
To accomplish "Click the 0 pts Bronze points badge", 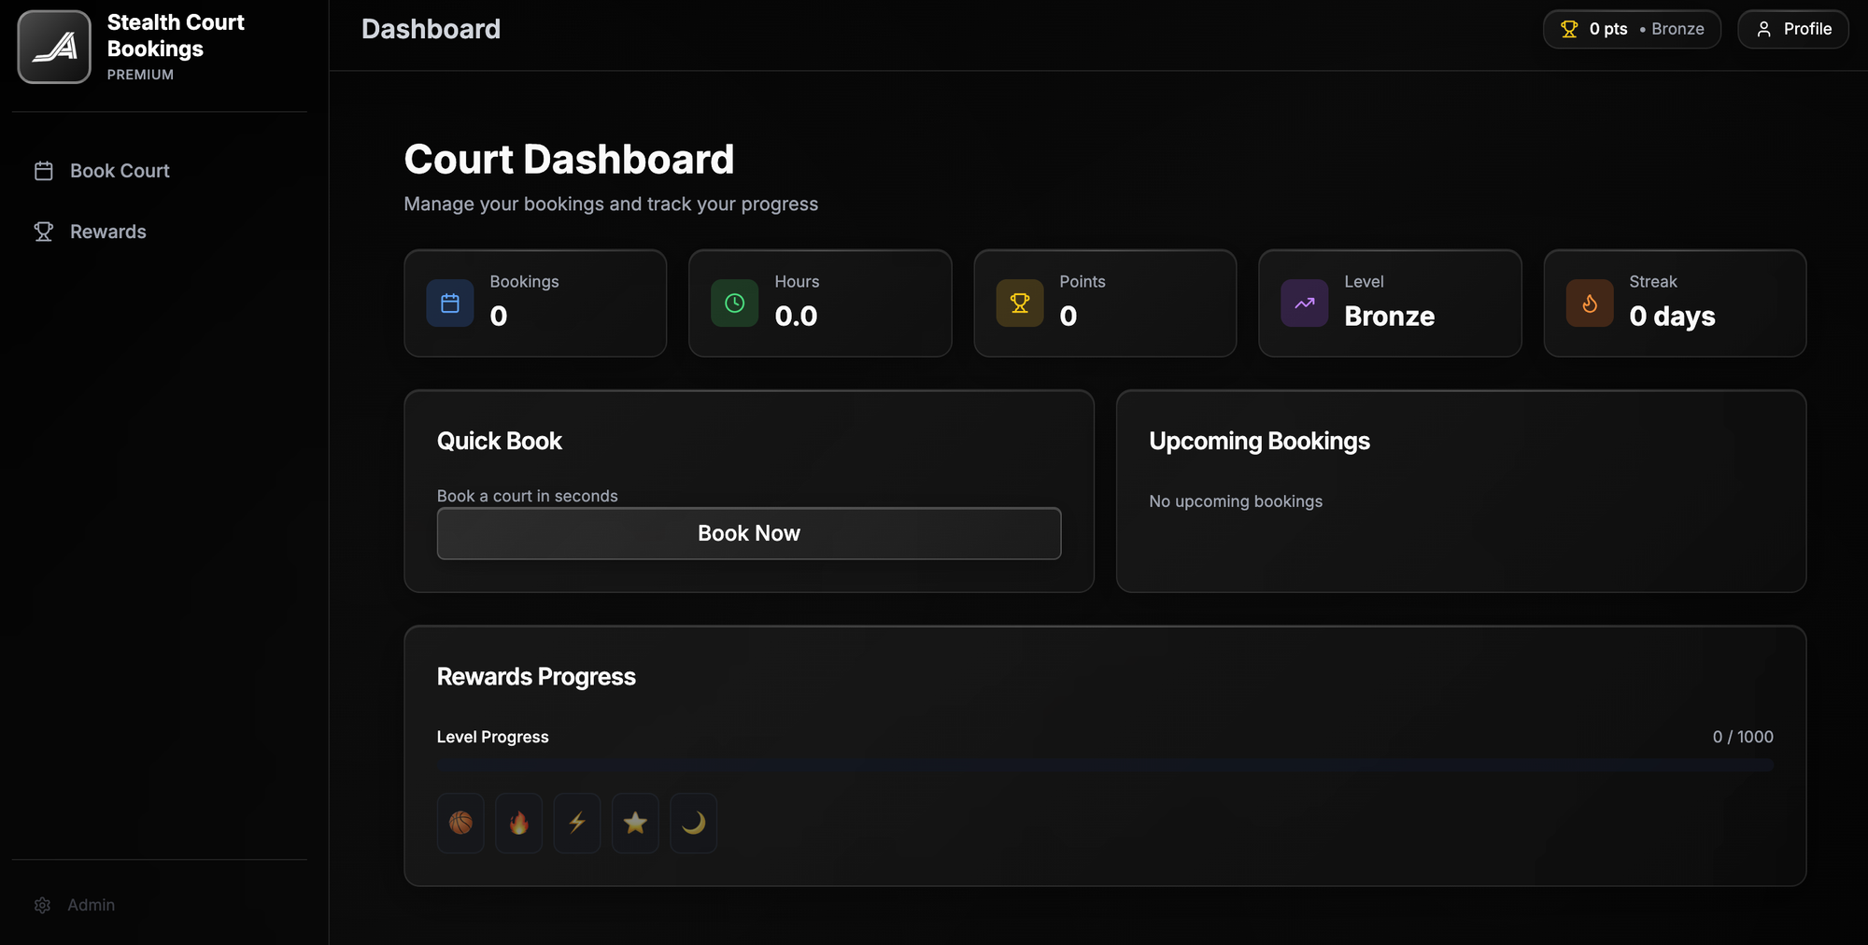I will click(1632, 29).
